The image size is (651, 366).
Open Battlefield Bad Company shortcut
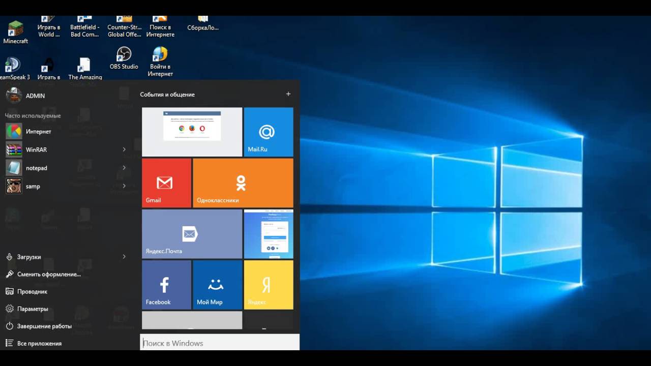click(x=85, y=27)
